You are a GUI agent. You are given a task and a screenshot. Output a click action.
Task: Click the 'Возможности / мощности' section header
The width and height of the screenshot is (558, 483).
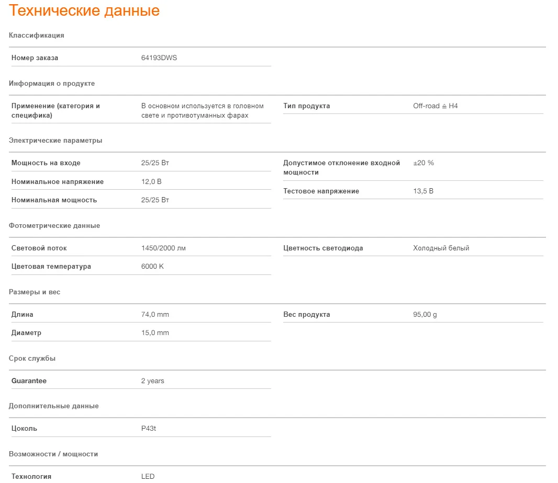pyautogui.click(x=53, y=454)
